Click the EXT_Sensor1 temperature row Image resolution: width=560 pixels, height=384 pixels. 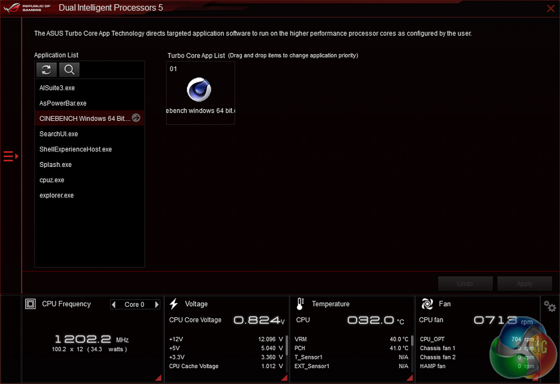[352, 366]
